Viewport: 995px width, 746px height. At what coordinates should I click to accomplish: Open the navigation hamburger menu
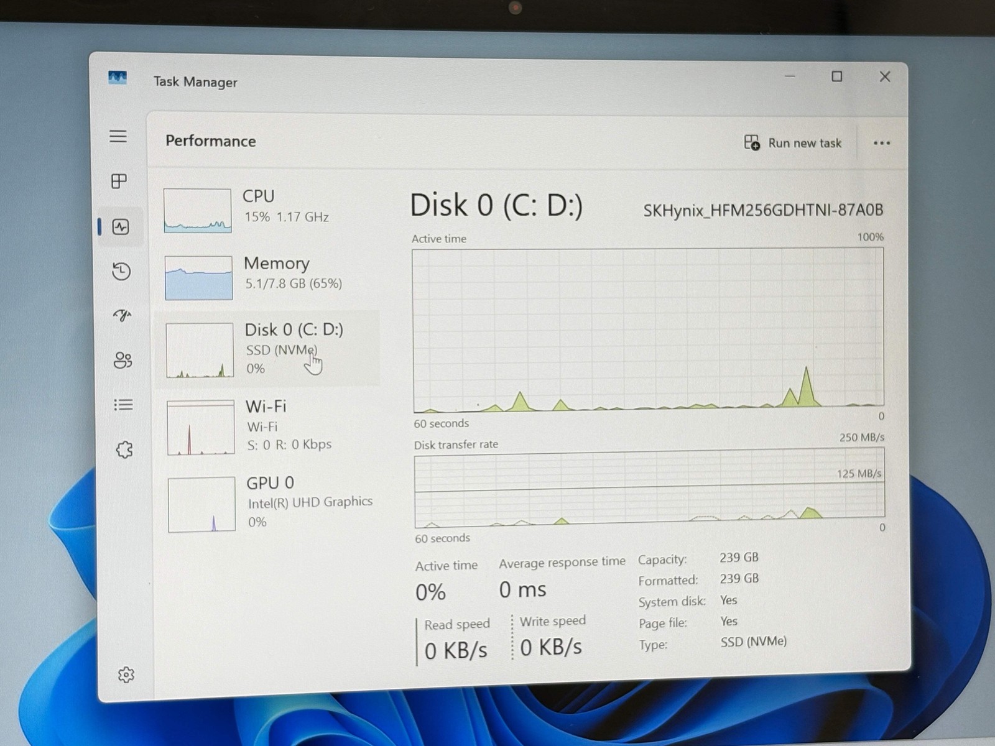[x=118, y=136]
